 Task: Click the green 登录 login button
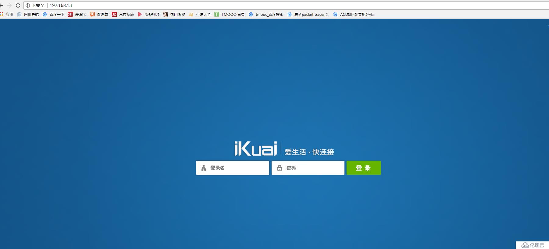[364, 168]
